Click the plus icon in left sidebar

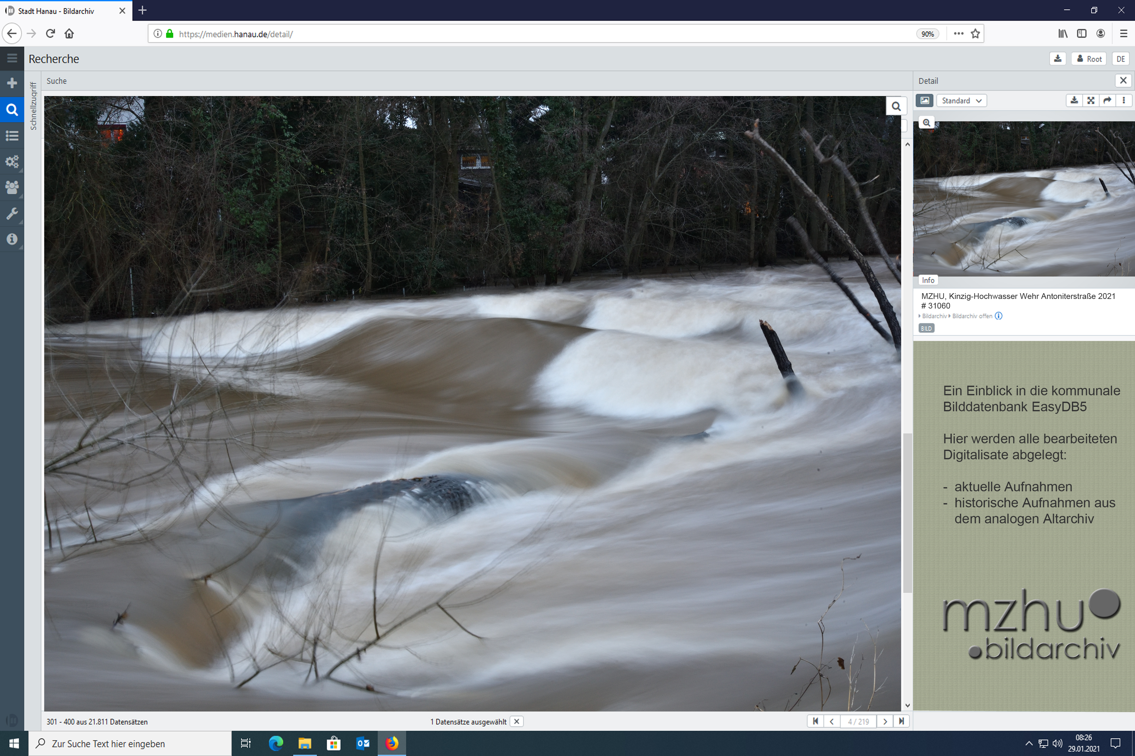click(12, 84)
